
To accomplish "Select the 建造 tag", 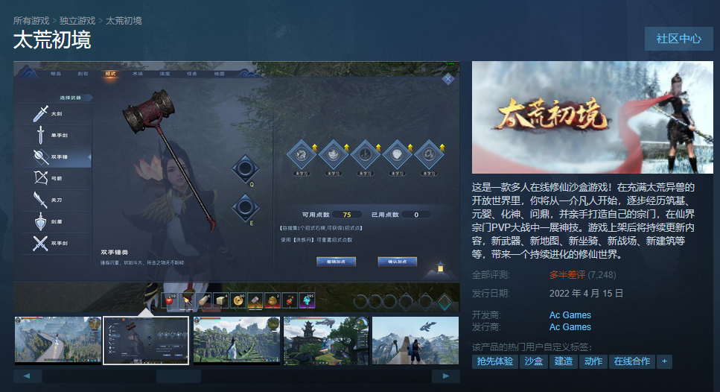I will (564, 361).
